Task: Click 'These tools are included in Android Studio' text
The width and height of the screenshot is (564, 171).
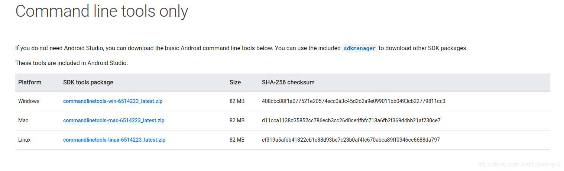Action: tap(72, 63)
